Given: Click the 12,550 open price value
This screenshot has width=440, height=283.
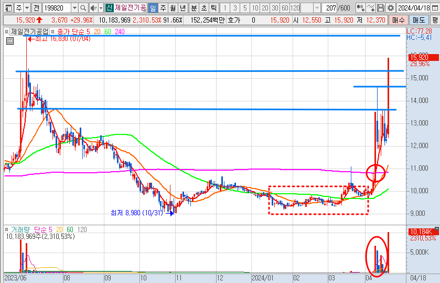Looking at the screenshot, I should (x=312, y=20).
